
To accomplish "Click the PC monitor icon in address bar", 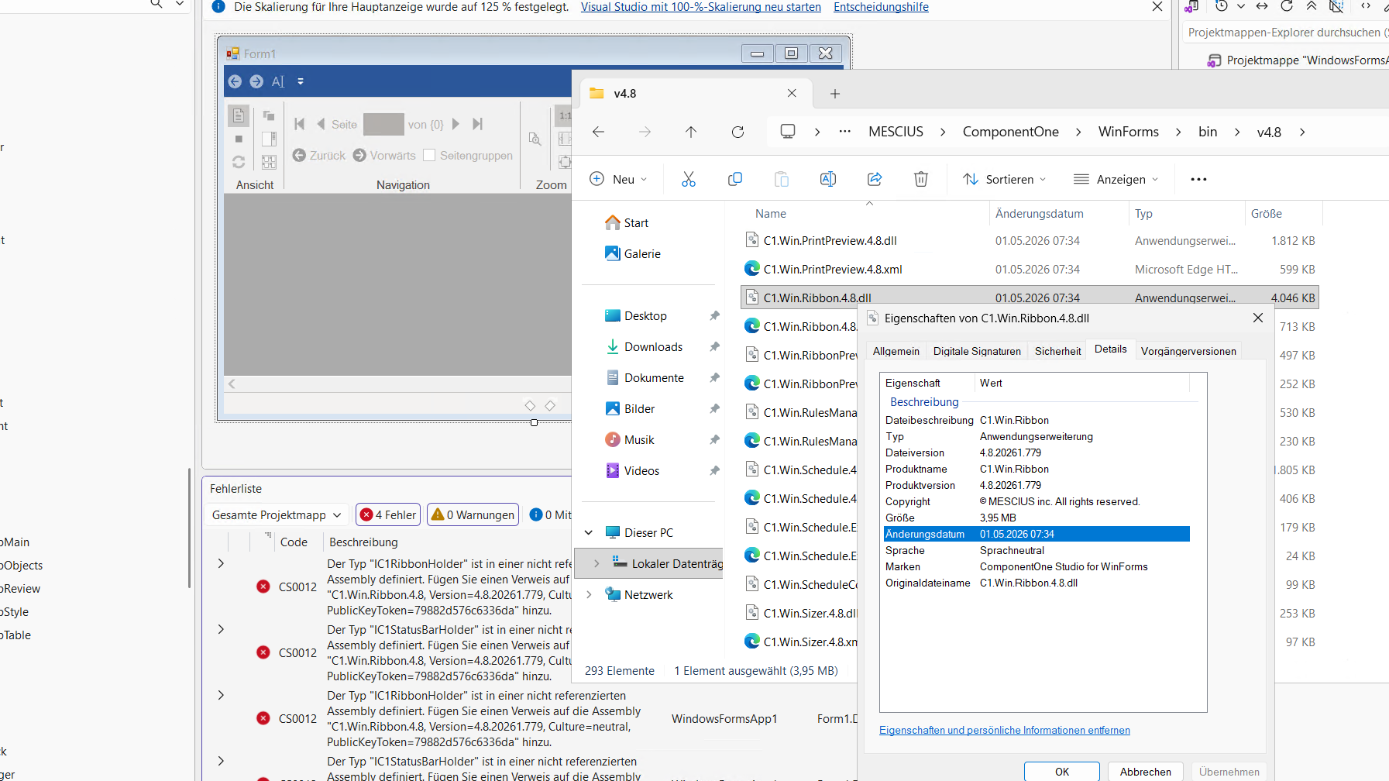I will pyautogui.click(x=788, y=132).
